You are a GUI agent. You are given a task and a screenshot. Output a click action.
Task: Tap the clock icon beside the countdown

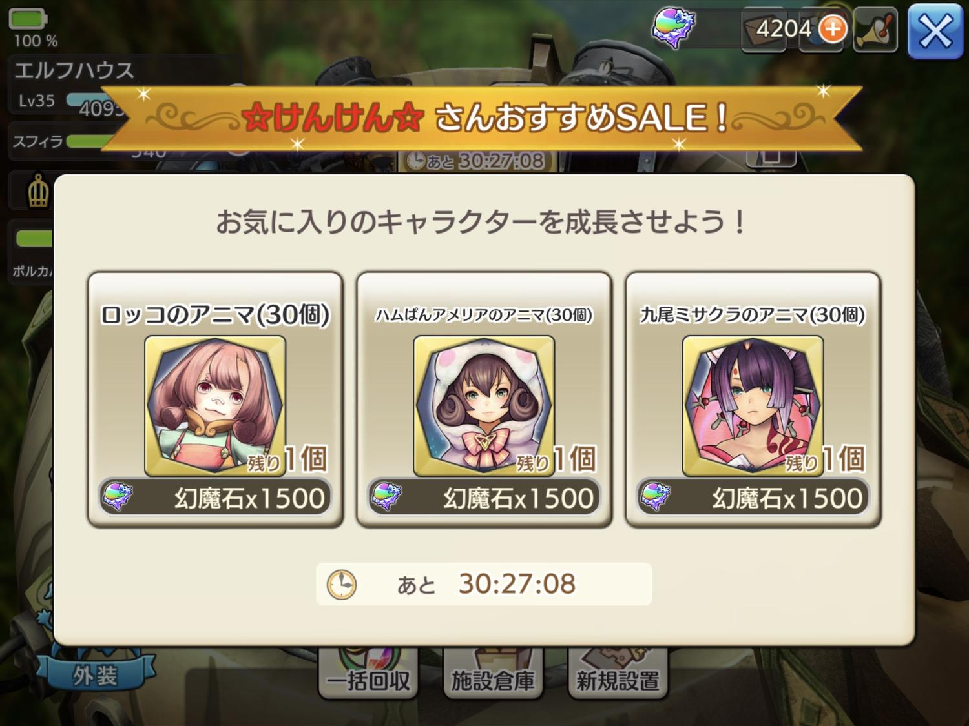pos(342,585)
